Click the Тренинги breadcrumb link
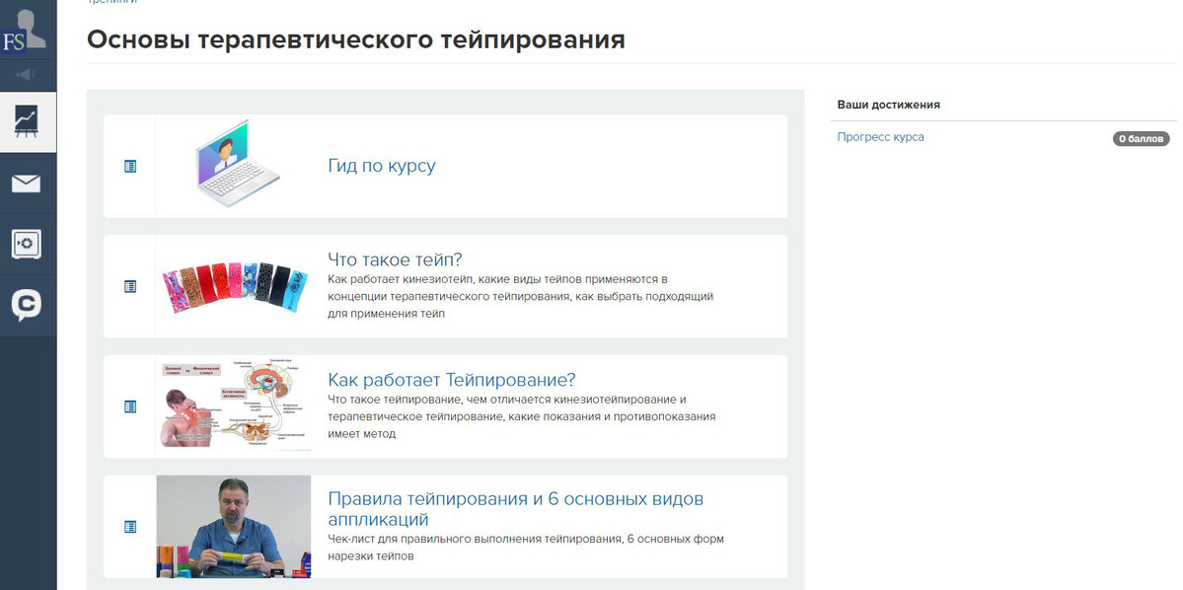Image resolution: width=1183 pixels, height=590 pixels. tap(111, 2)
